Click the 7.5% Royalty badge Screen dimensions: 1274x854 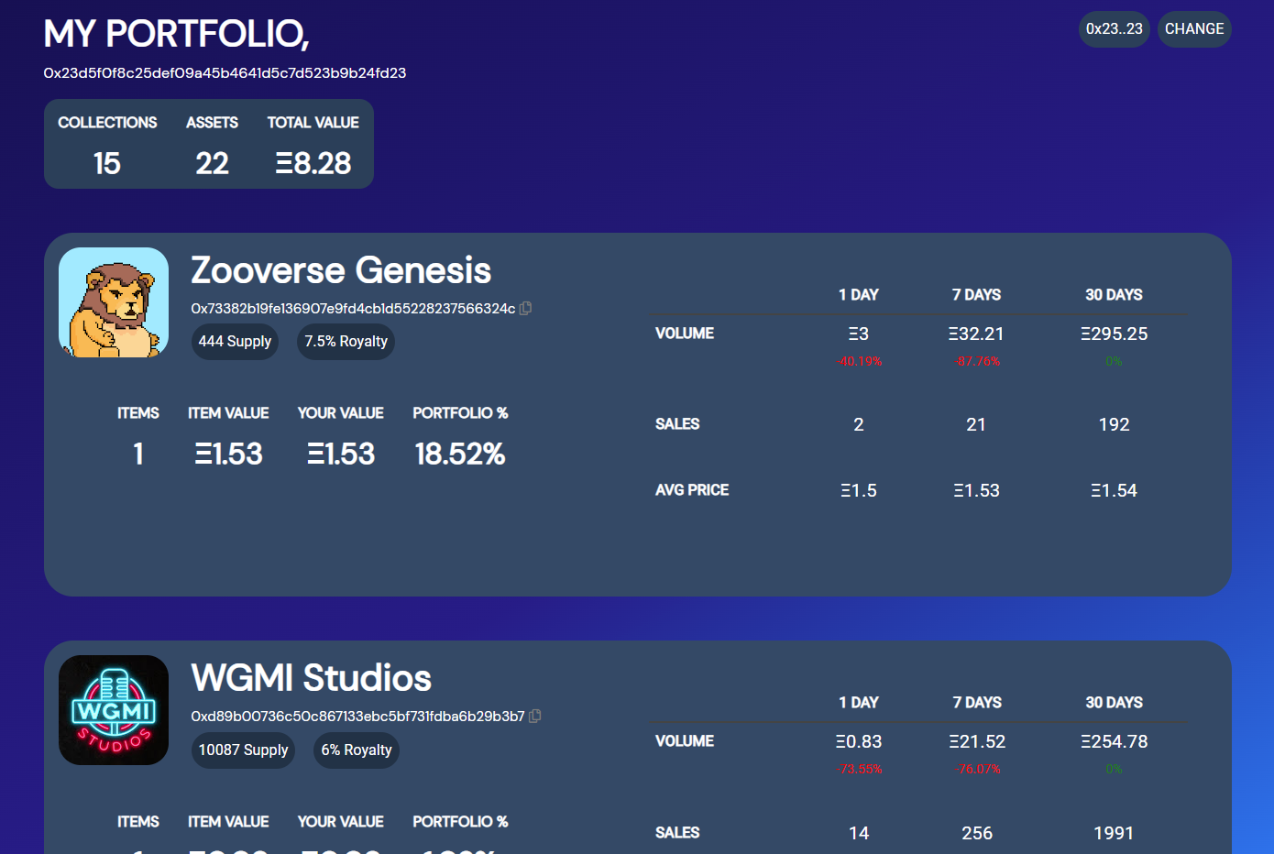[x=346, y=342]
